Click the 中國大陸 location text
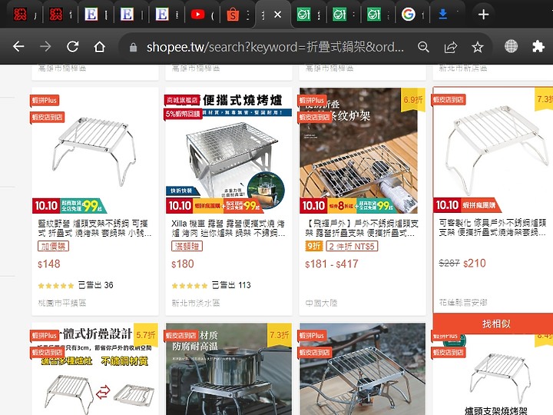This screenshot has height=415, width=553. click(321, 303)
